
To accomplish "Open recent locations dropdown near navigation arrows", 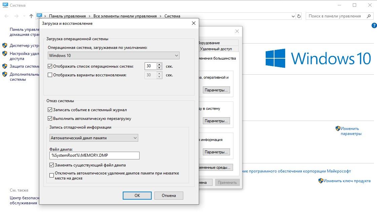I will (24, 16).
